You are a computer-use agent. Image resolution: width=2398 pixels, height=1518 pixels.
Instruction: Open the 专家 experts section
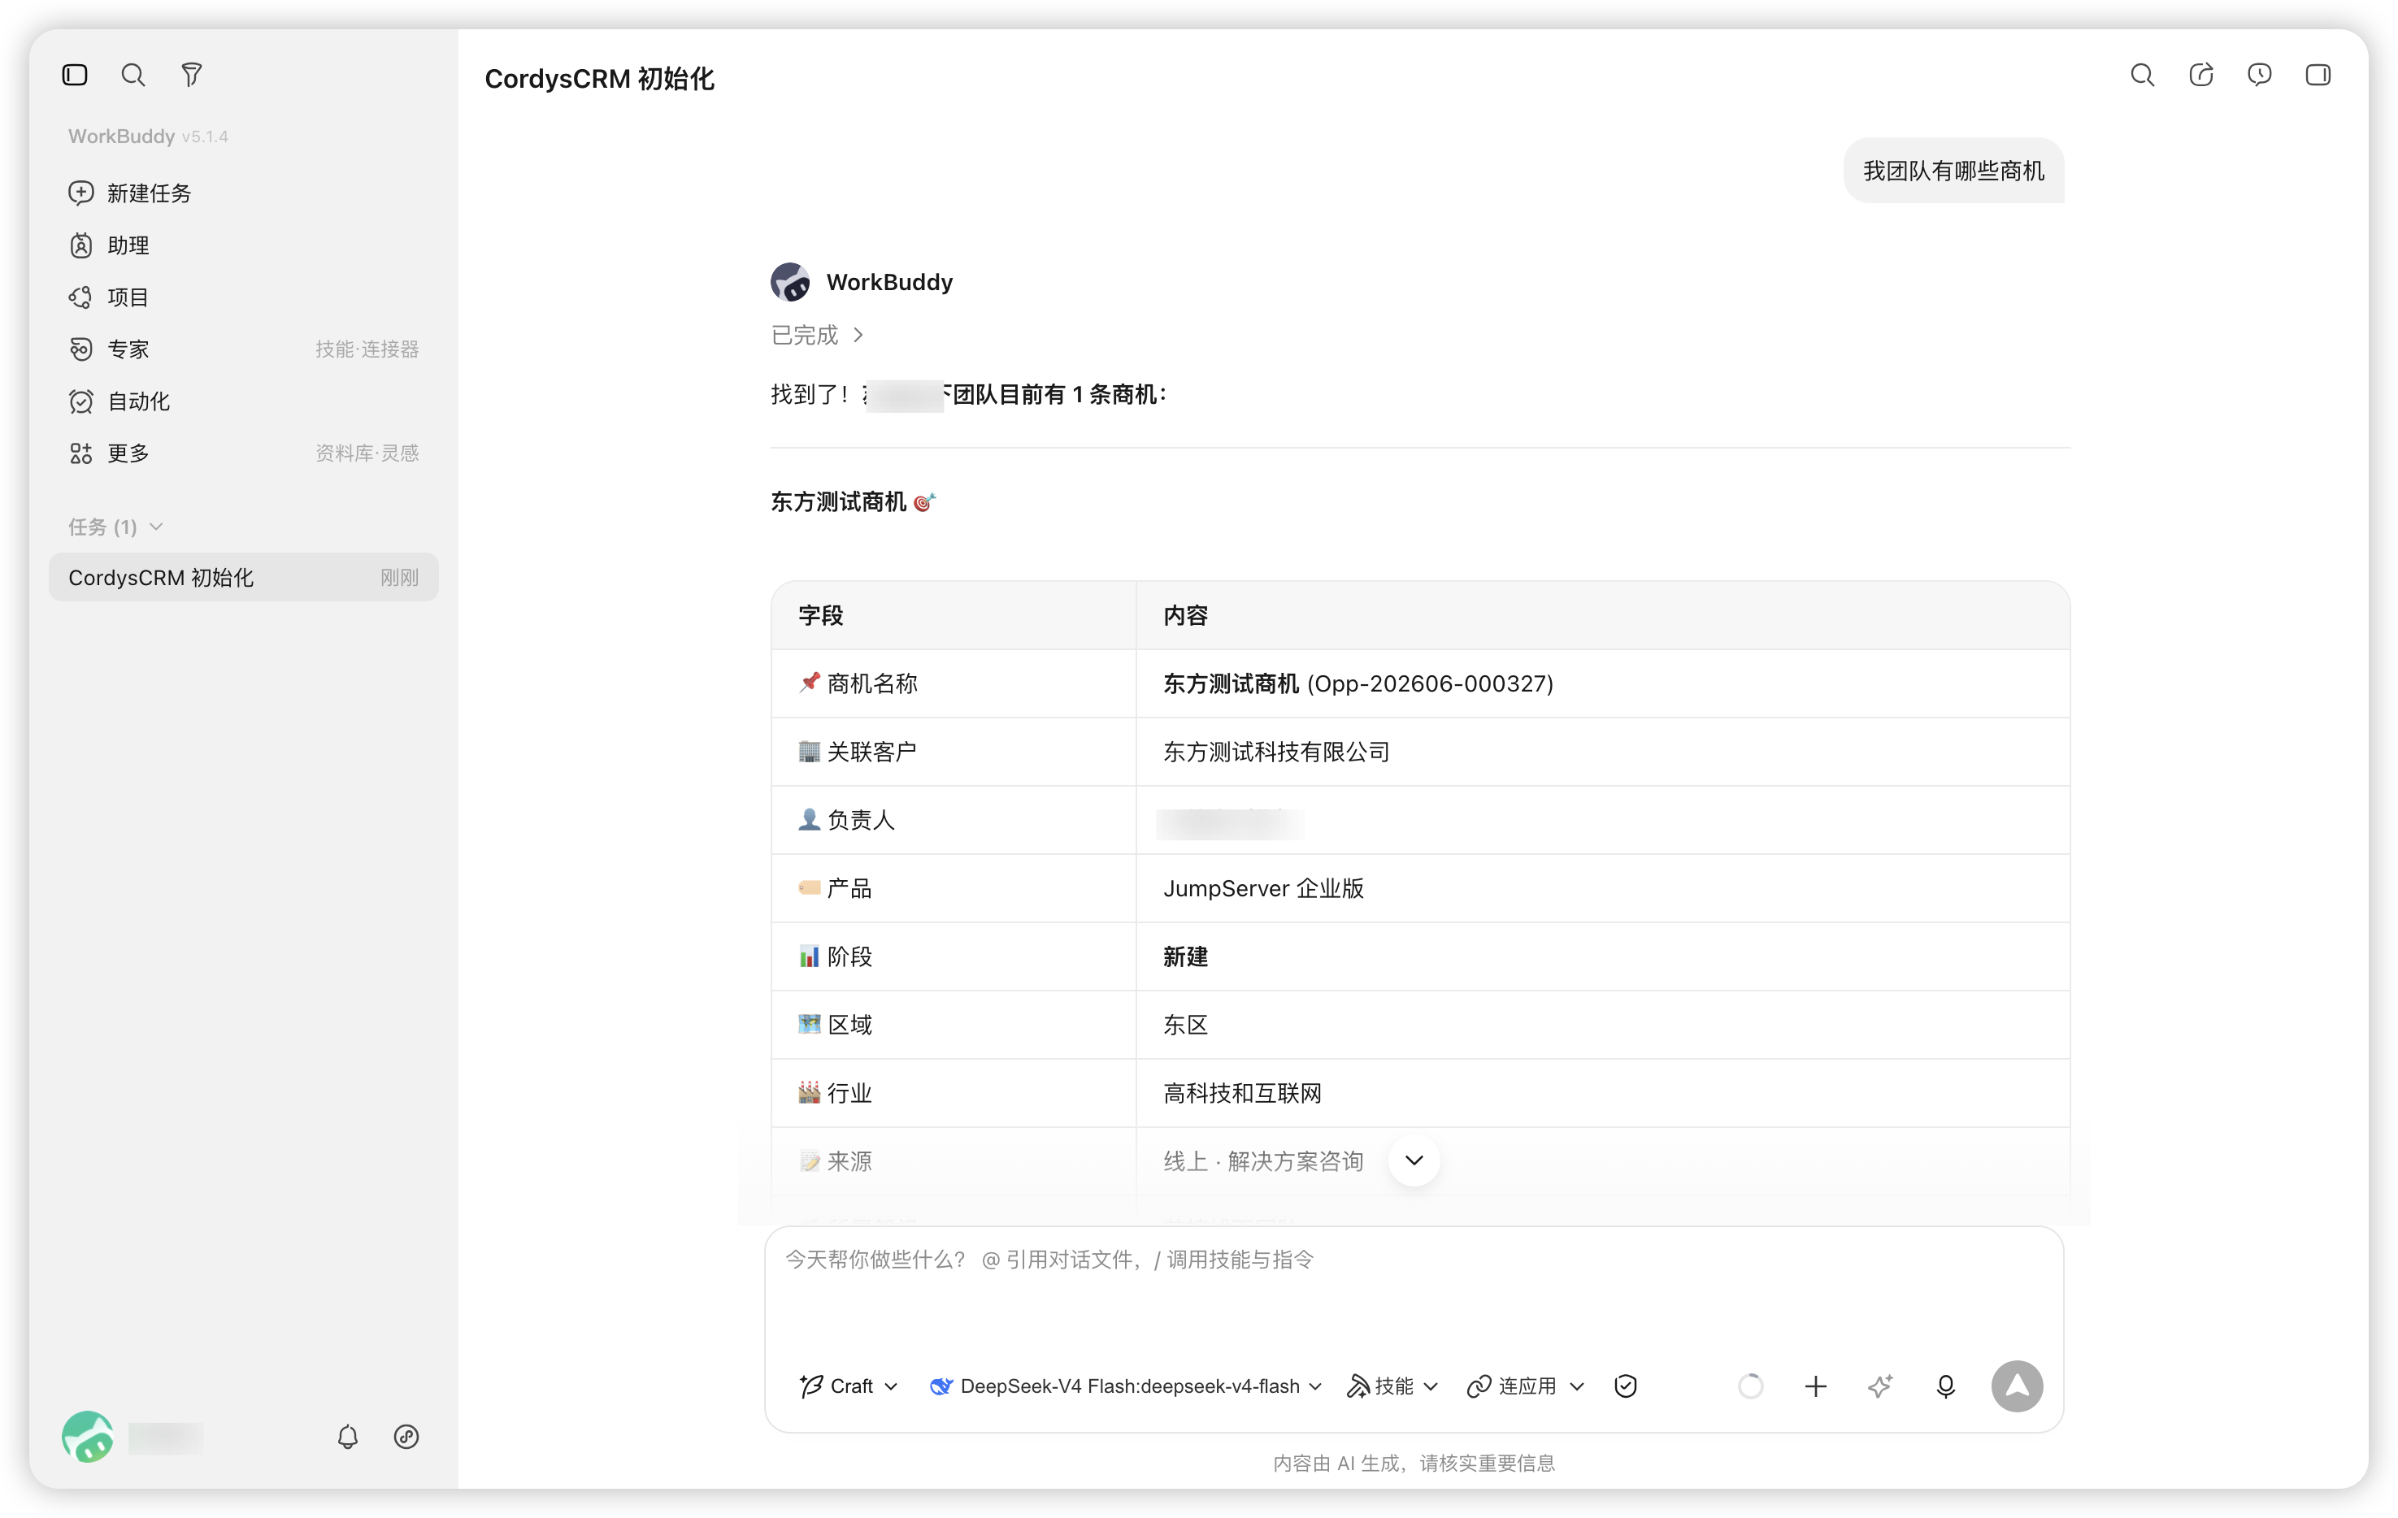110,349
